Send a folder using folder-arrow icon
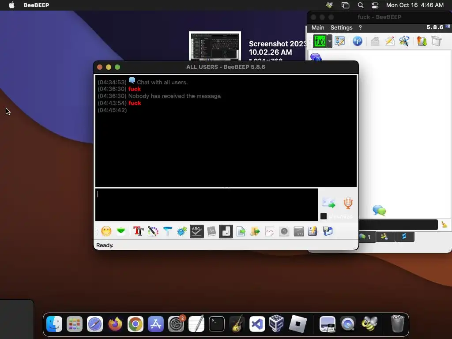The height and width of the screenshot is (339, 452). 255,231
